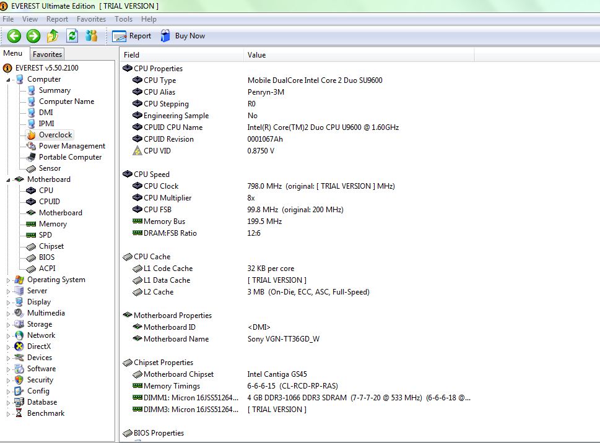Select the SPD memory icon
Image resolution: width=600 pixels, height=443 pixels.
(x=31, y=235)
